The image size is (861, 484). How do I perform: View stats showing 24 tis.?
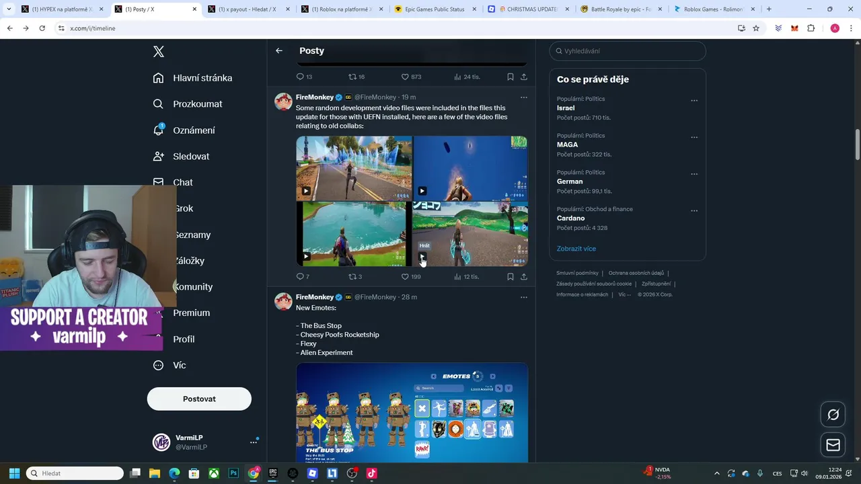[x=467, y=77]
